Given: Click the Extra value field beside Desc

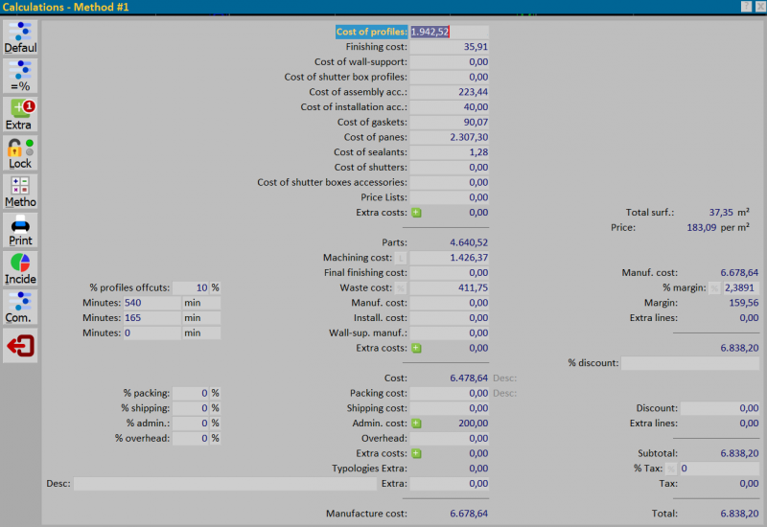Looking at the screenshot, I should pyautogui.click(x=449, y=484).
